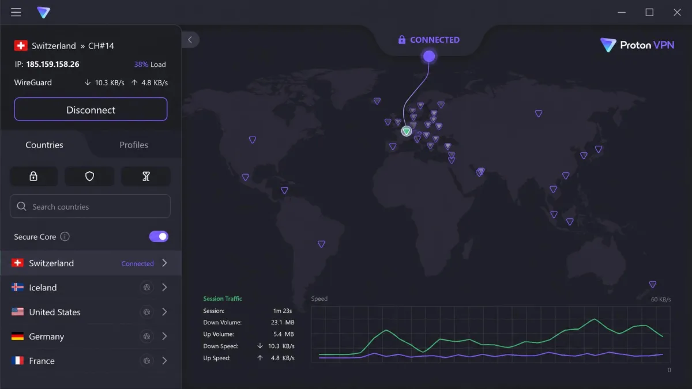The width and height of the screenshot is (692, 389).
Task: Switch to the Profiles tab
Action: [134, 145]
